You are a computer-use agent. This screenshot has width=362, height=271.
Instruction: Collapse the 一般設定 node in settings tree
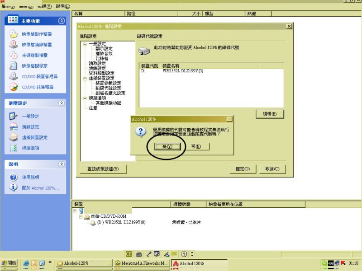point(85,44)
